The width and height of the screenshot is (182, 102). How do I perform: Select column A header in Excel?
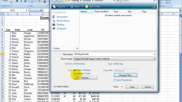(x=8, y=14)
